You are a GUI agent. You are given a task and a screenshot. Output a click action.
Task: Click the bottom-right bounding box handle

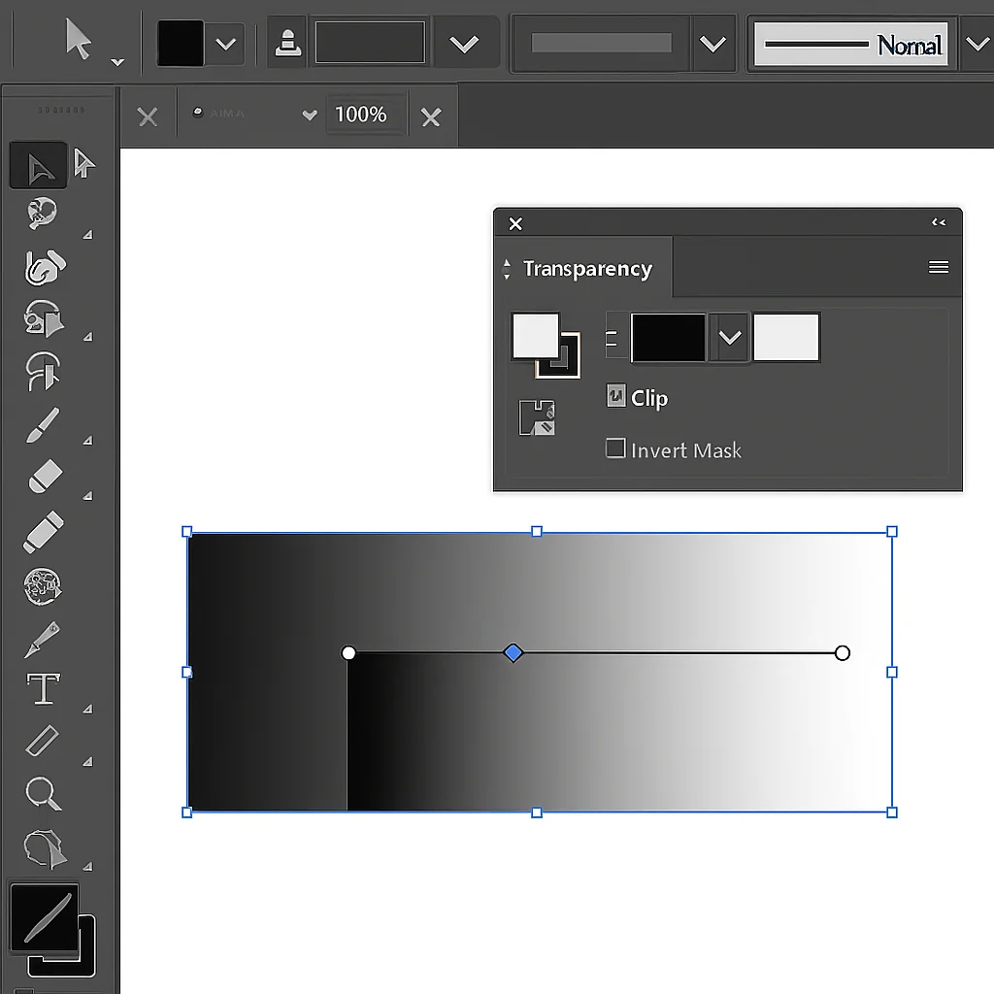(x=892, y=812)
